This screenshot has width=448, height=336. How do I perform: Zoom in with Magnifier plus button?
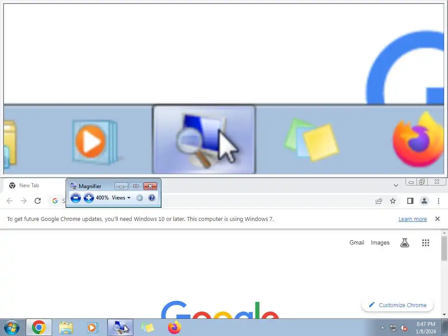(88, 198)
